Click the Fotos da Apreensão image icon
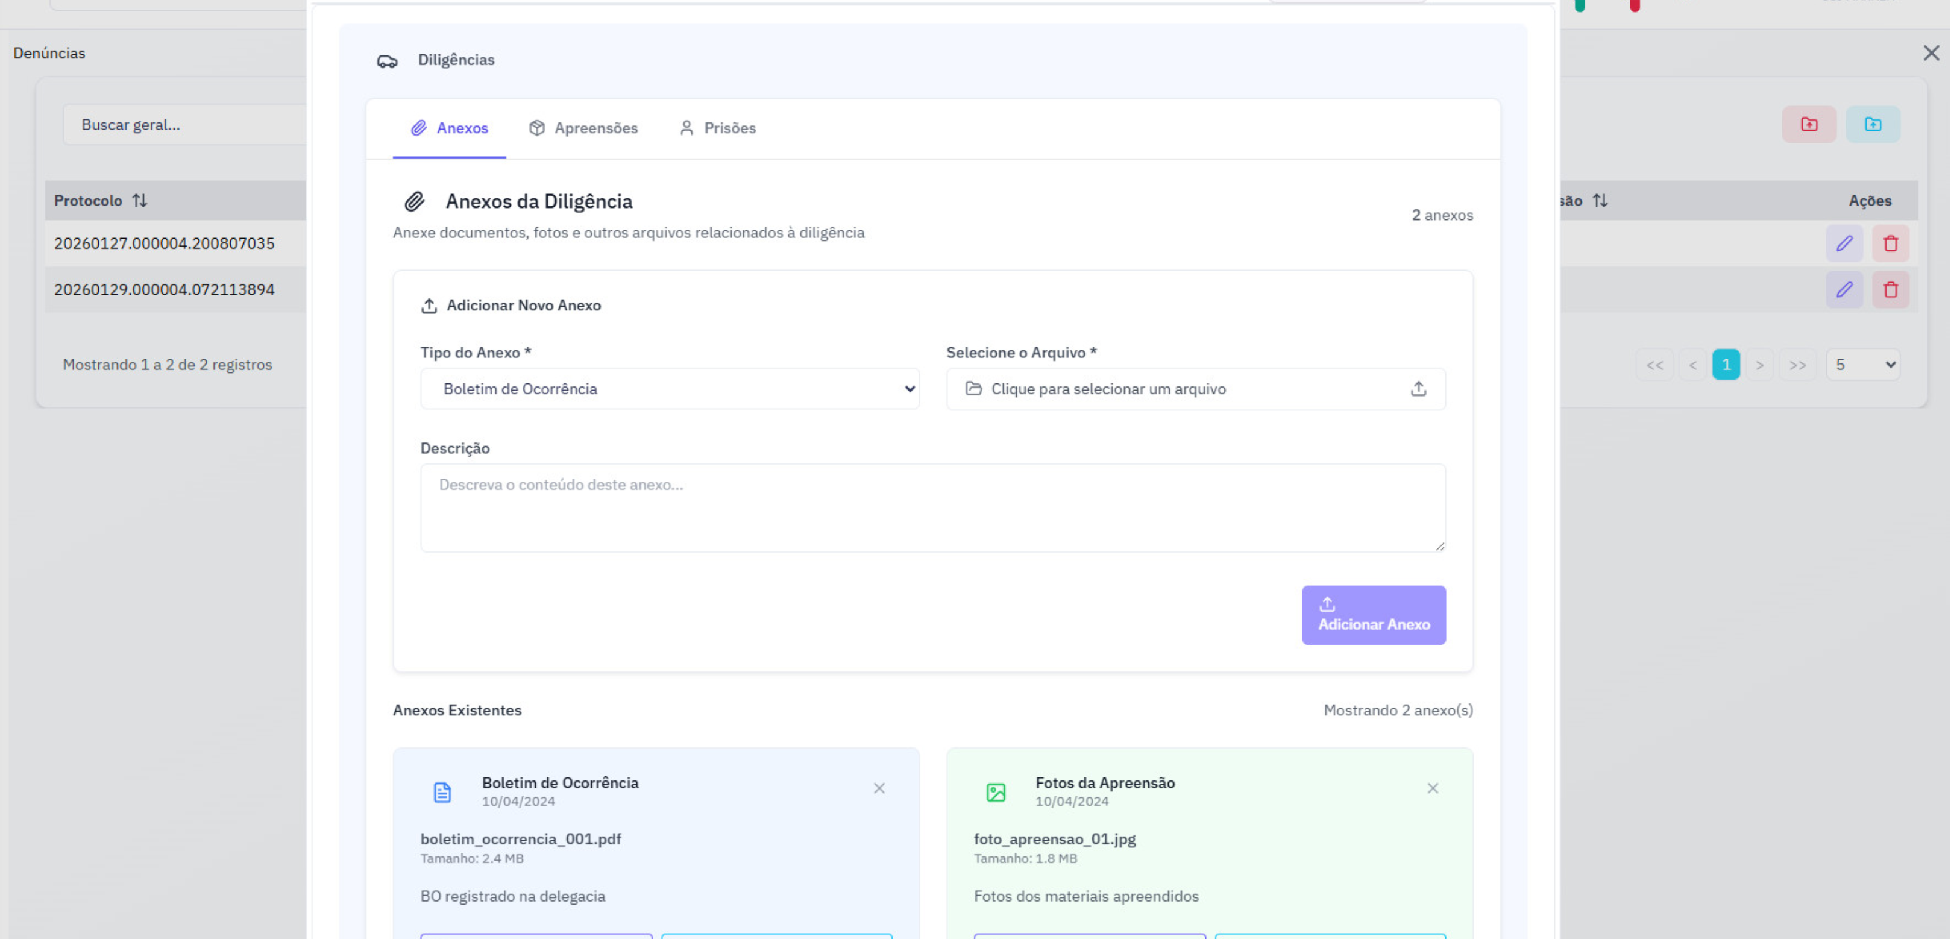Screen dimensions: 1951x939 (996, 792)
